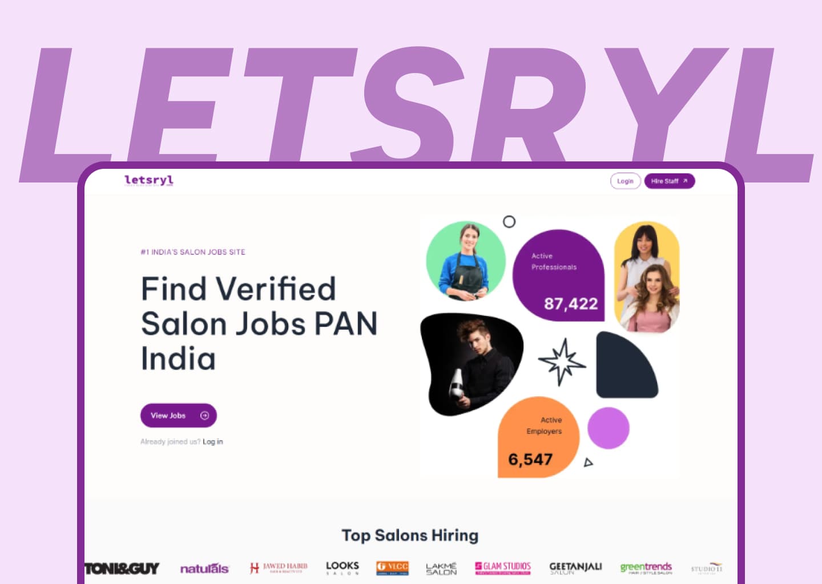Click the Geetanjali Salon logo
Image resolution: width=822 pixels, height=584 pixels.
pyautogui.click(x=575, y=568)
